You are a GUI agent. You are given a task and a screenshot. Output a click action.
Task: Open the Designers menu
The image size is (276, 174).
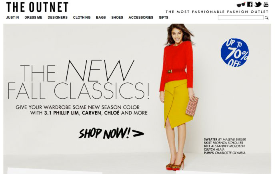tap(58, 18)
